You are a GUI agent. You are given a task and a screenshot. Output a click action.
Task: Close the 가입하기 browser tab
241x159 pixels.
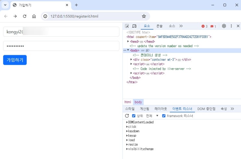coord(67,5)
